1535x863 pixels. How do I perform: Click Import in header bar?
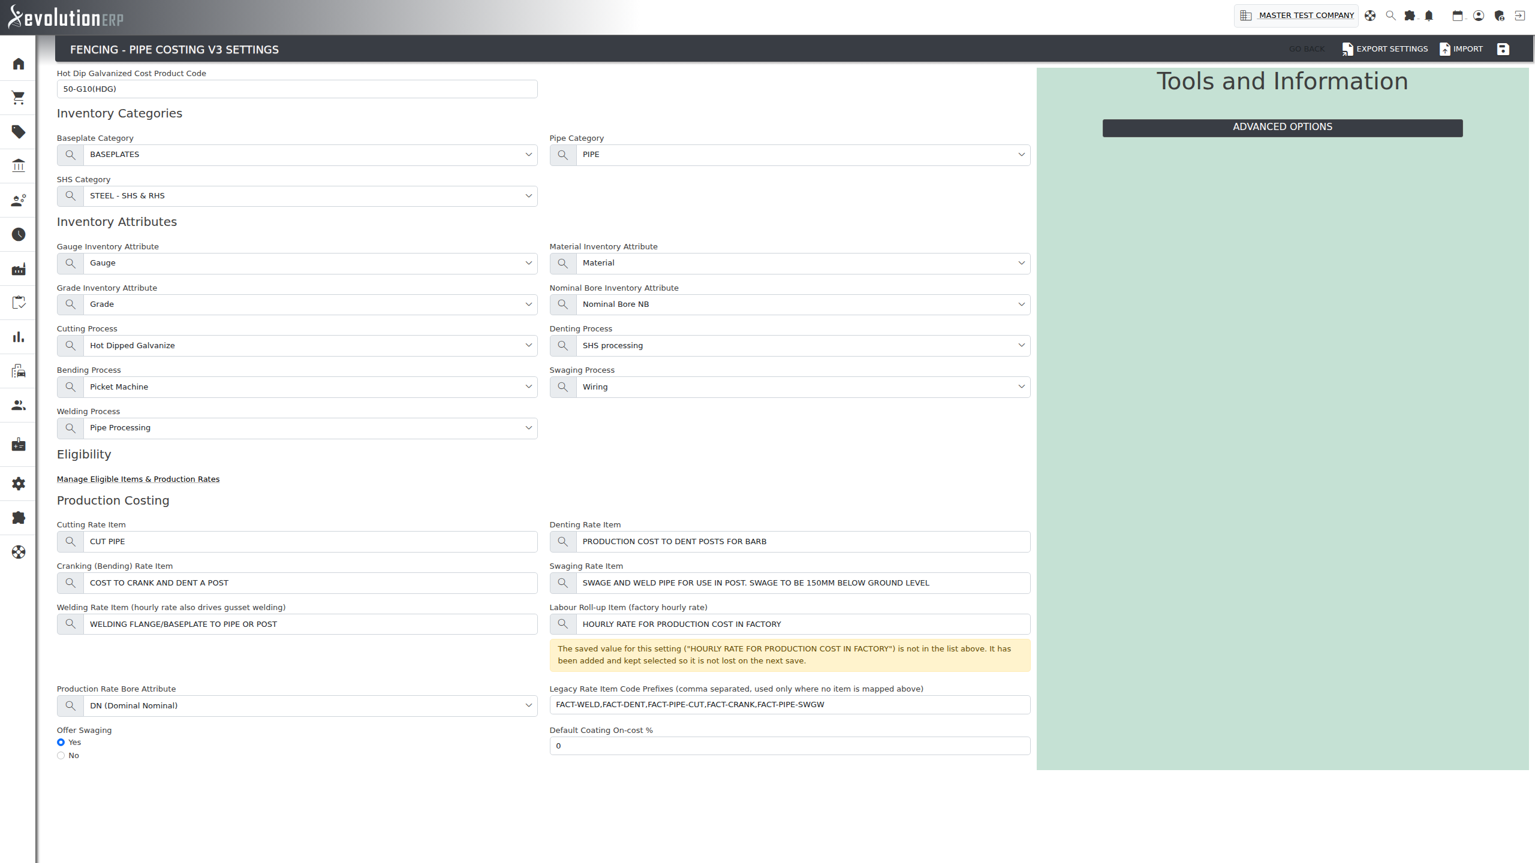[x=1461, y=49]
